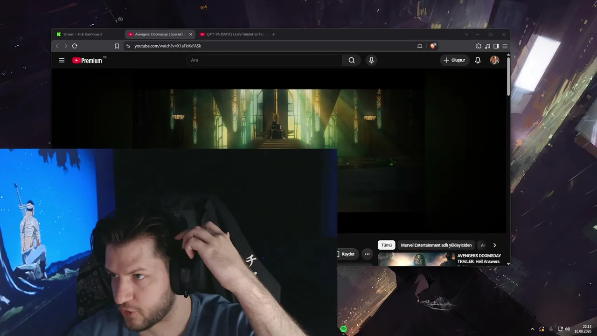Open YouTube notifications bell
The image size is (597, 336).
pos(478,60)
